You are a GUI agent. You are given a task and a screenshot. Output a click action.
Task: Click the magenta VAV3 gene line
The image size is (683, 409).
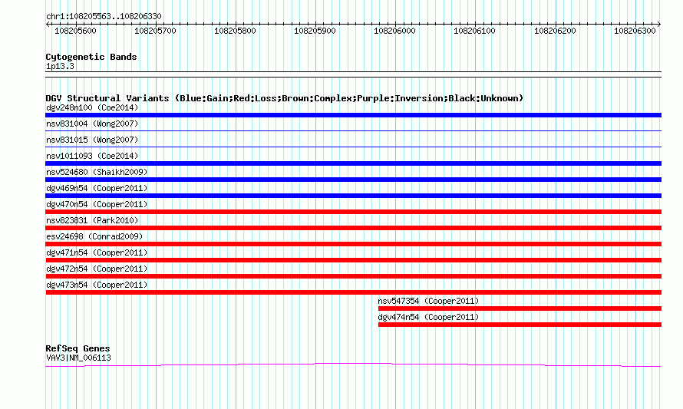353,364
